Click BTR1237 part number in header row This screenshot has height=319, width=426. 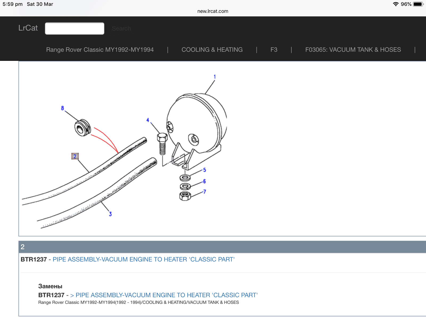tap(34, 259)
